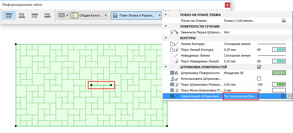Click the Перо Штриховки Поверх... row icon

pos(174,85)
